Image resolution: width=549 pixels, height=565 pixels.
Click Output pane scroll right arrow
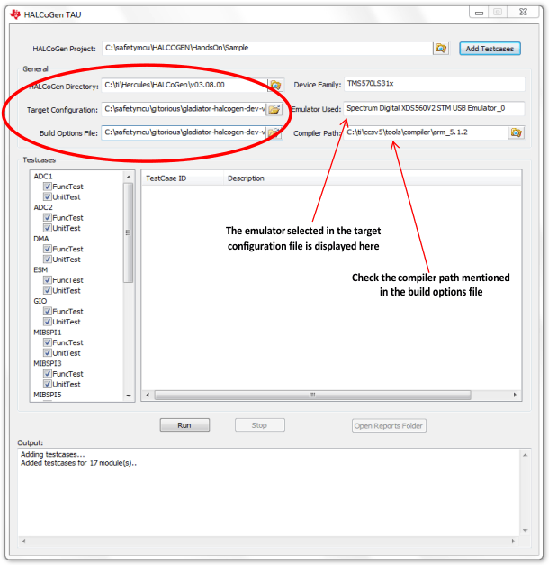coord(513,541)
